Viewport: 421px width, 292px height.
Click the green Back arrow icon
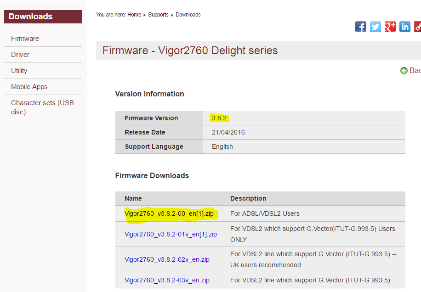[x=404, y=71]
